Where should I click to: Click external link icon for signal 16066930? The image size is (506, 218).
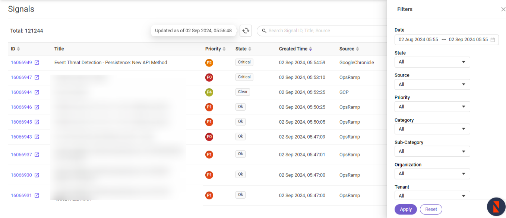(x=37, y=175)
